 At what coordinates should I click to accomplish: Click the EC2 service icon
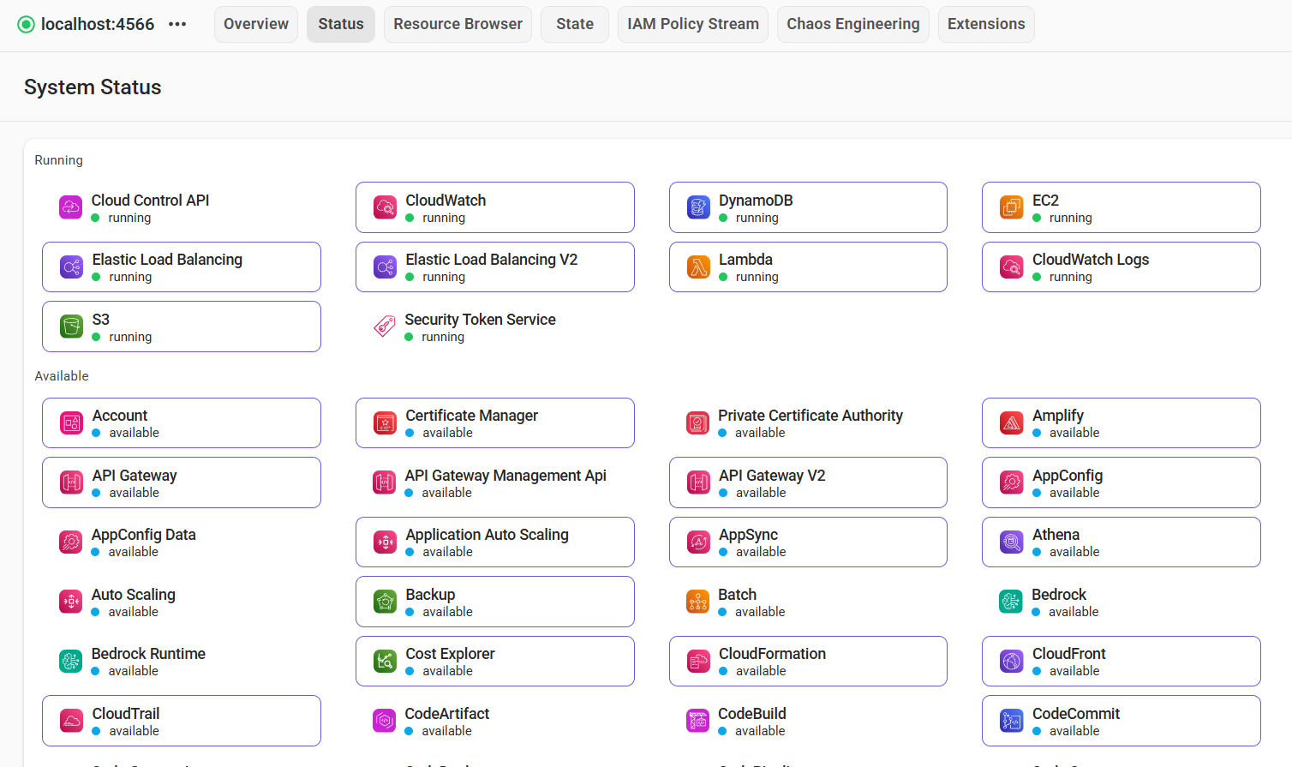(1011, 207)
